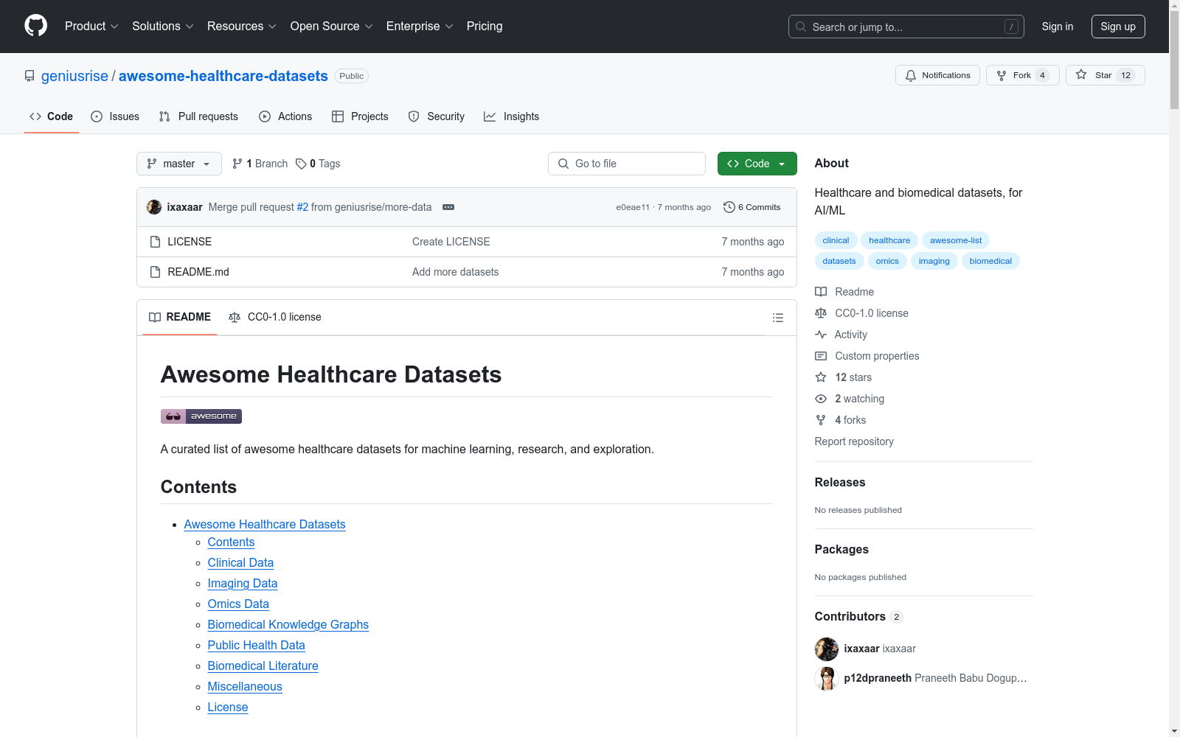Open p12dpraneeth contributor avatar

click(827, 679)
